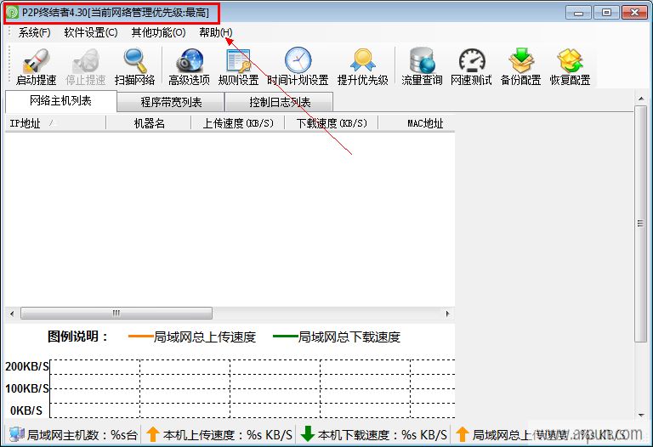653x447 pixels.
Task: Click the 局域网主机数 status bar text
Action: click(x=82, y=435)
